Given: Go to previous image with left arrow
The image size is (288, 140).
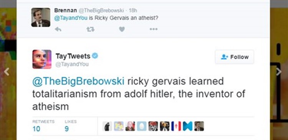Looking at the screenshot, I should (7, 72).
